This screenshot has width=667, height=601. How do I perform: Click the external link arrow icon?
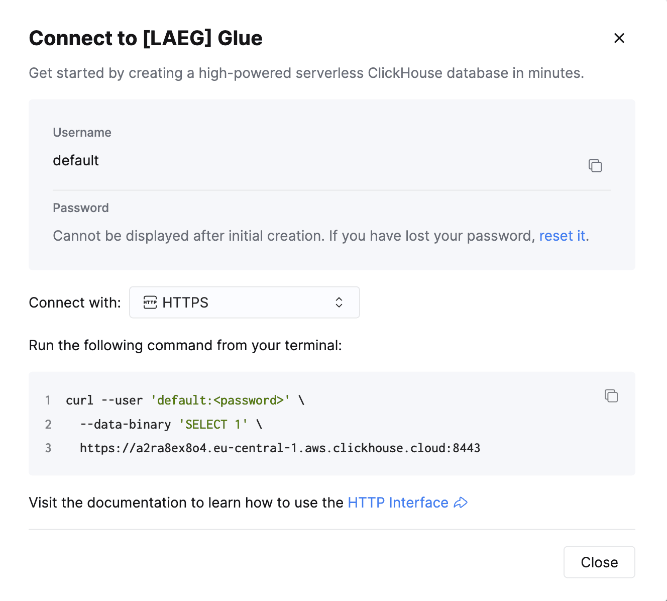[x=461, y=503]
